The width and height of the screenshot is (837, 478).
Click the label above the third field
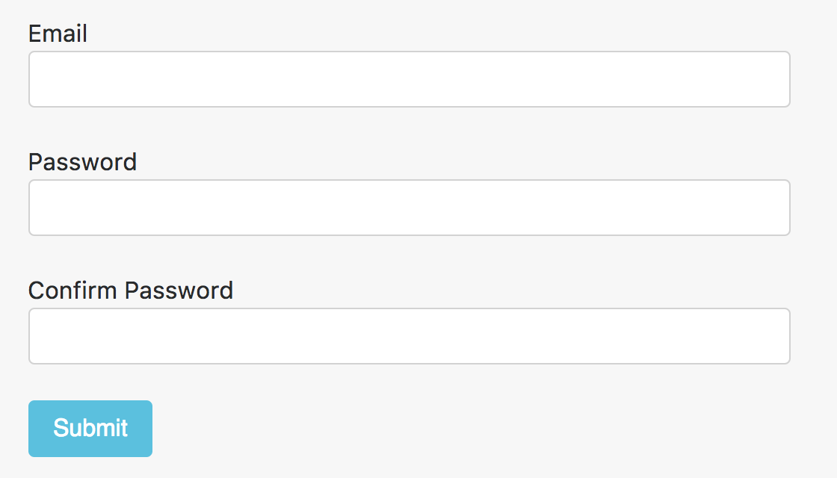pos(131,291)
